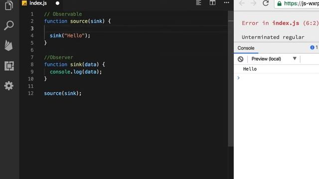319x179 pixels.
Task: Click 'source(sink);' on line 12
Action: tap(63, 93)
